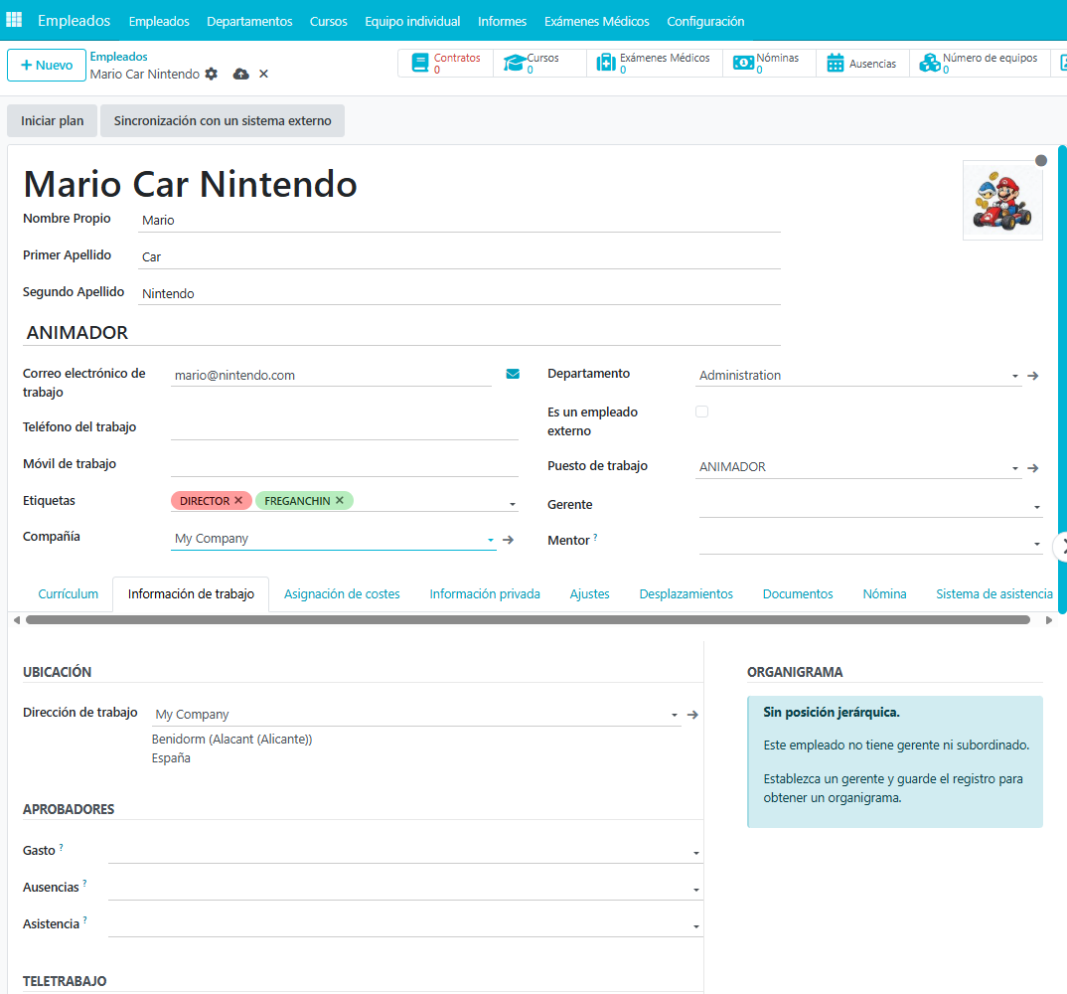
Task: Expand the Dirección de trabajo dropdown
Action: [675, 715]
